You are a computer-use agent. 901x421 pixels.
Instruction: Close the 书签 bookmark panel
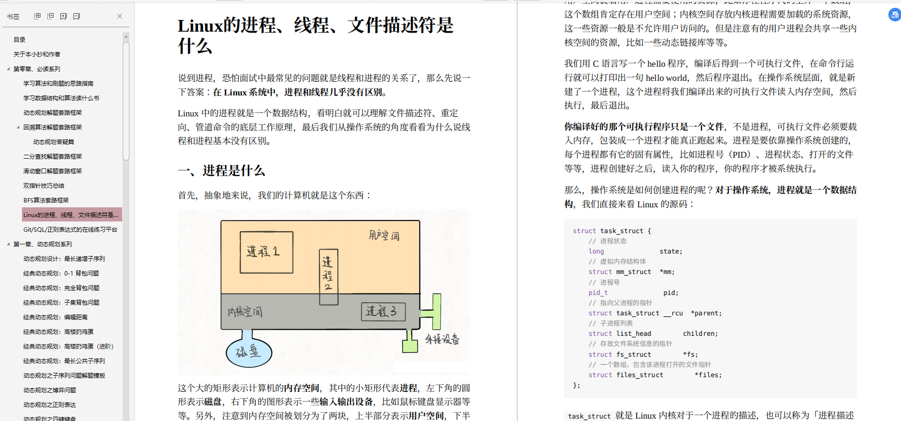[x=120, y=16]
